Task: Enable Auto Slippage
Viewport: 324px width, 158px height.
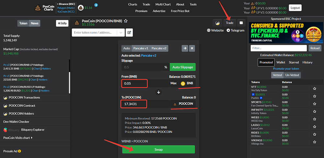Action: tap(183, 67)
